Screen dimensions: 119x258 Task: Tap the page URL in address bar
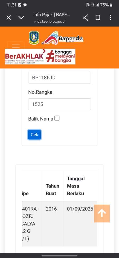[x=49, y=22]
